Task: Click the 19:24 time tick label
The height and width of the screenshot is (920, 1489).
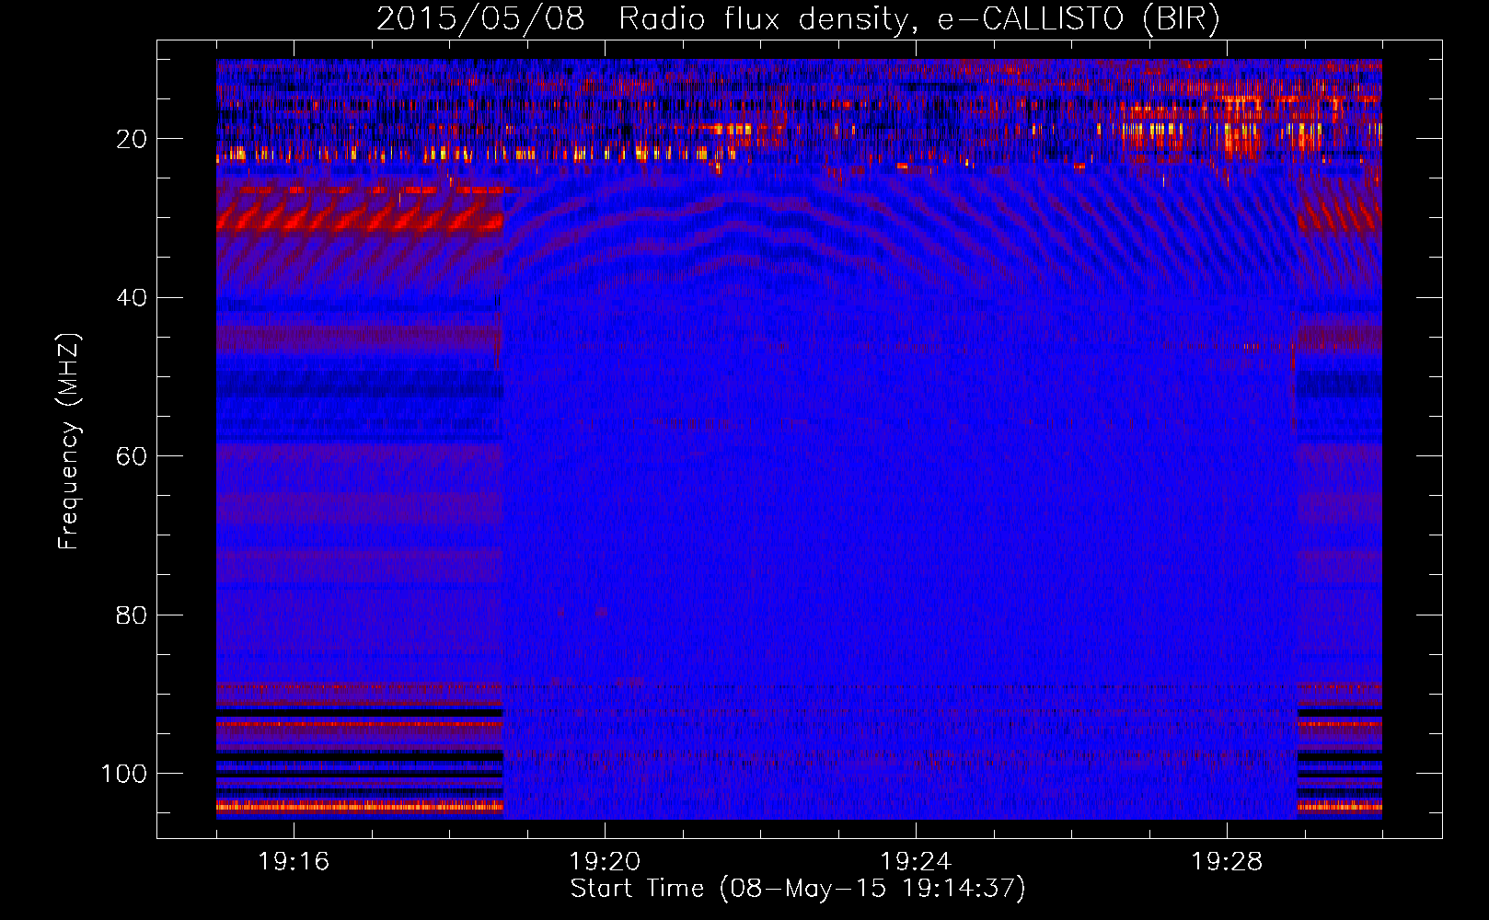Action: point(916,862)
